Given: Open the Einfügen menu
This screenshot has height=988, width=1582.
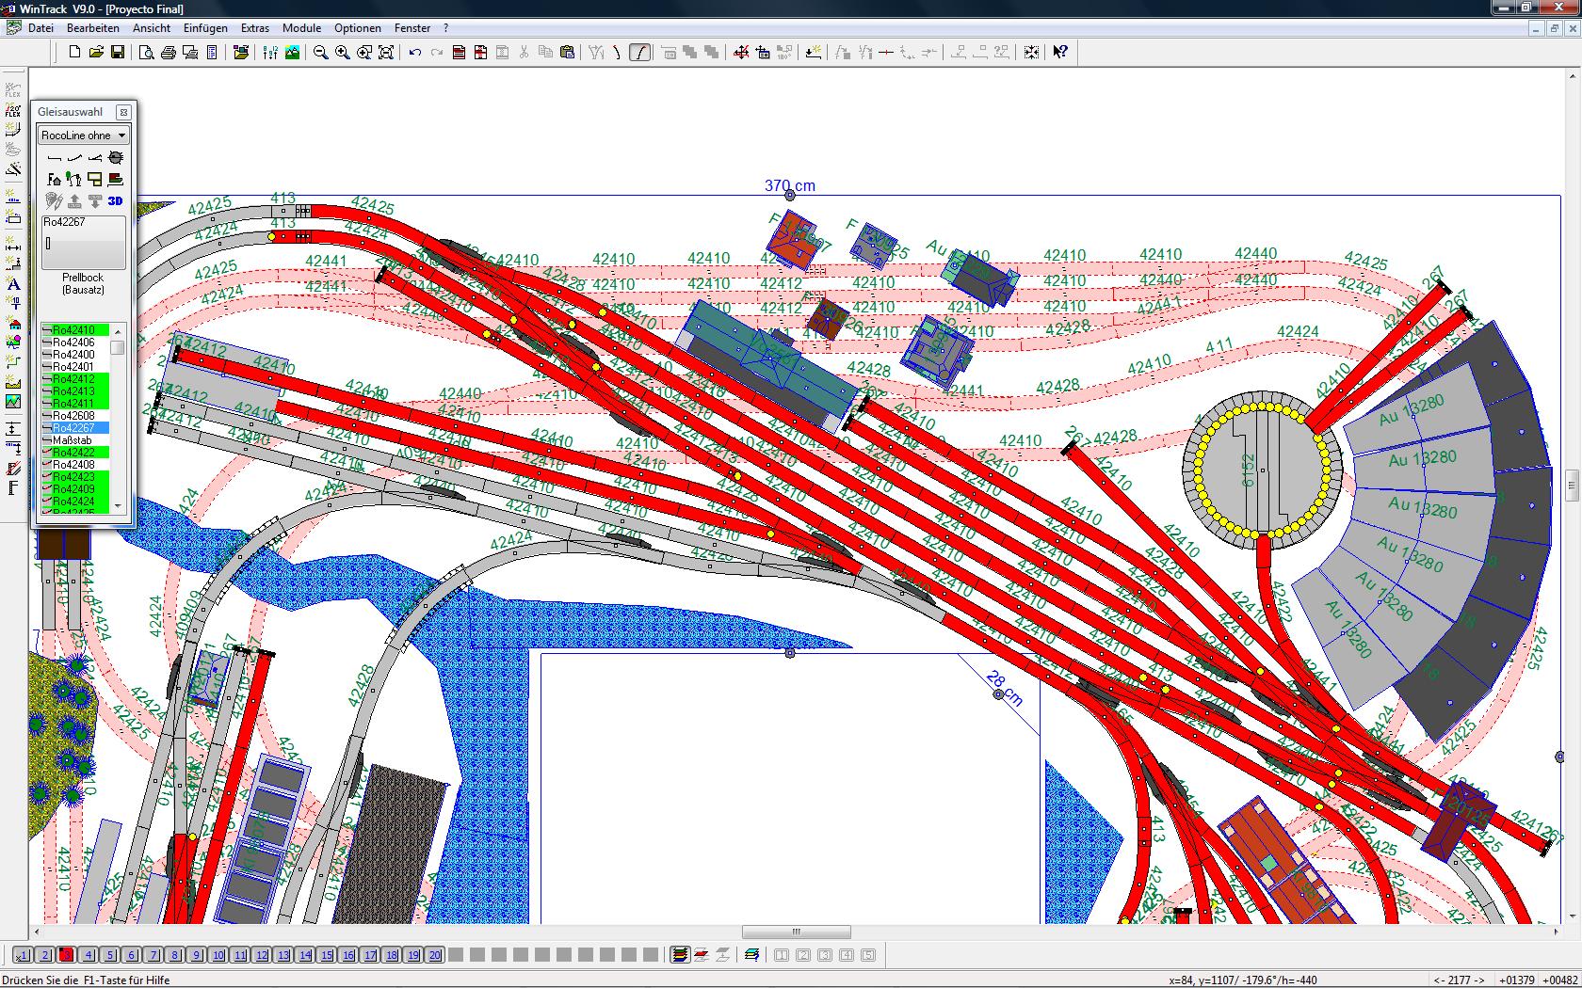Looking at the screenshot, I should (205, 28).
